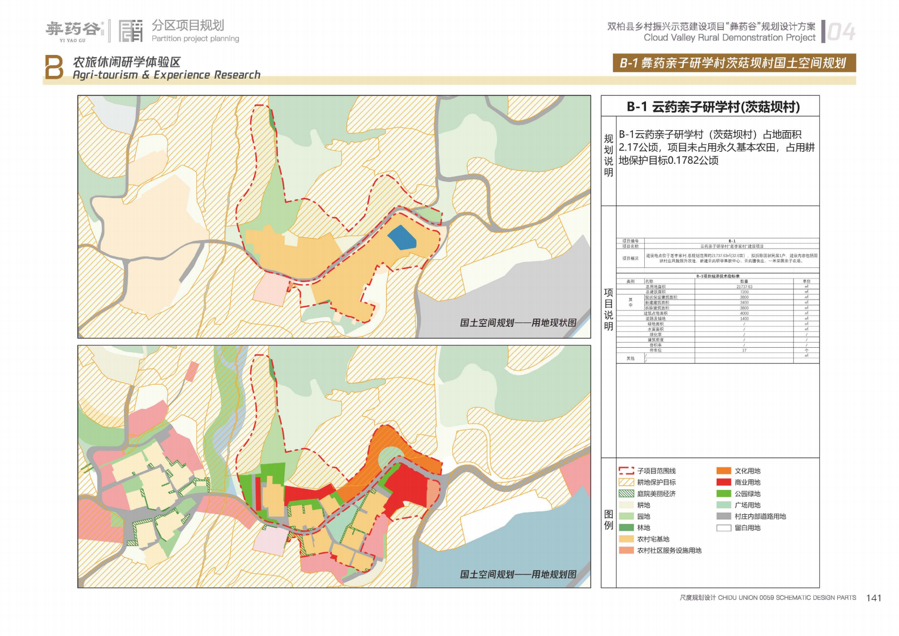Click the 用地规划图 map caption
The image size is (899, 636).
coord(518,574)
